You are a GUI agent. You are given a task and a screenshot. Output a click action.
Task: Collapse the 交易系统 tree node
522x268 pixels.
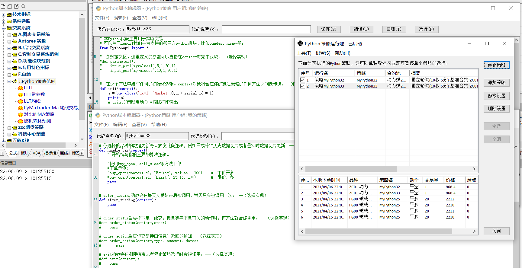(3, 28)
